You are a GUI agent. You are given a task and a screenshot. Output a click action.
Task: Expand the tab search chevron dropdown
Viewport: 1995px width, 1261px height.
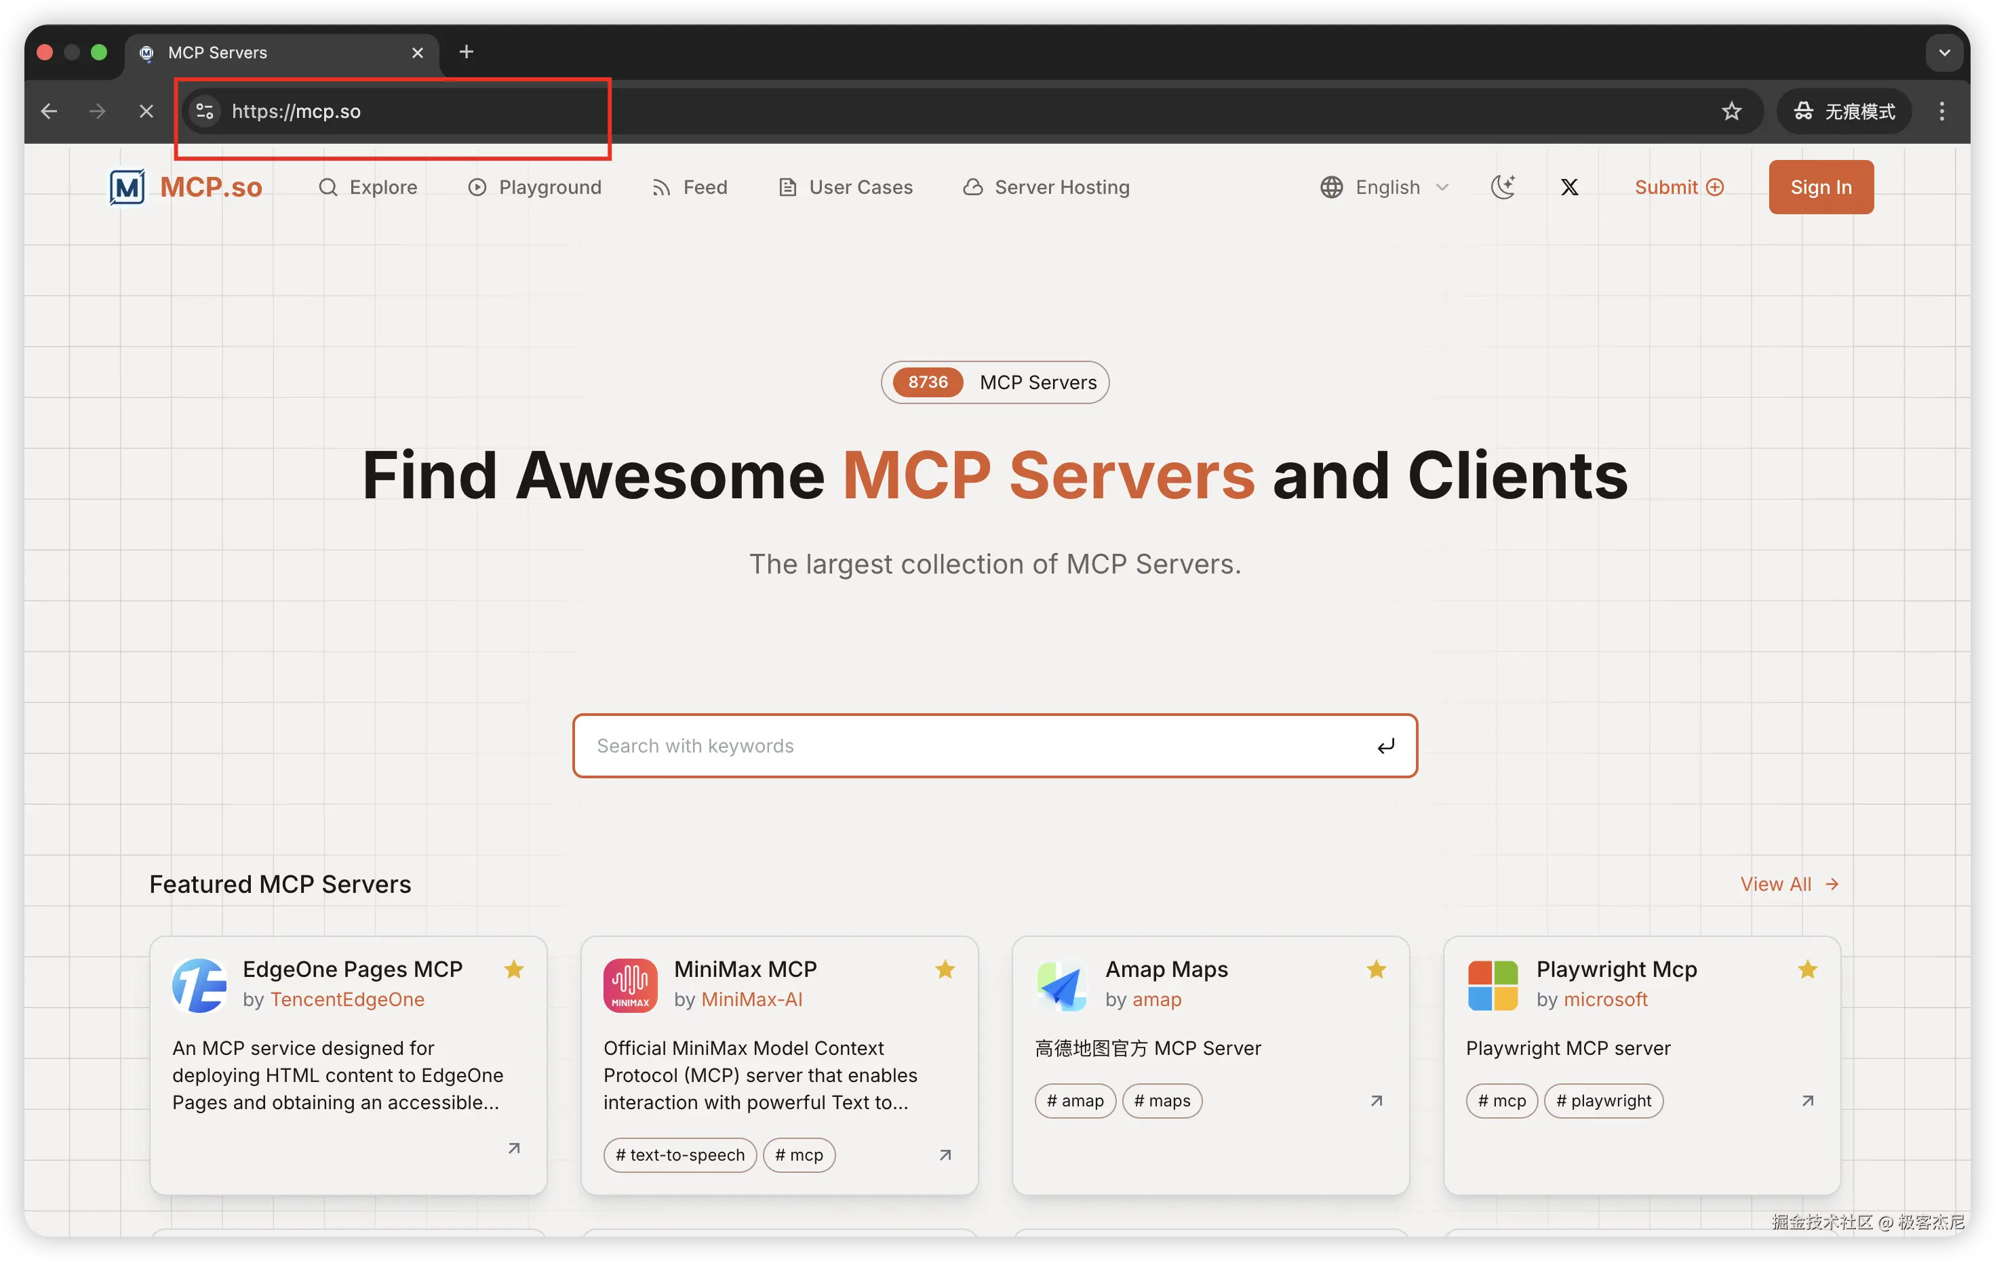click(1943, 53)
